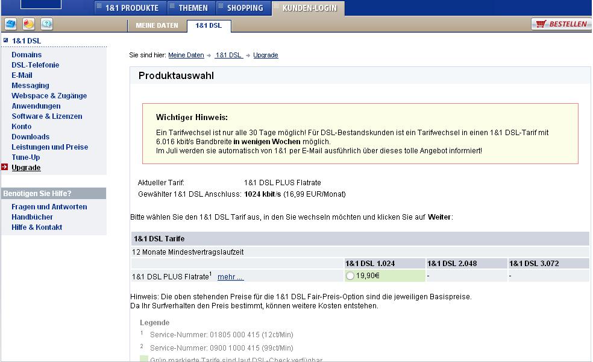The height and width of the screenshot is (362, 593).
Task: Click the '1&1 DSL PLUS Flatrate' table row label
Action: pyautogui.click(x=172, y=276)
